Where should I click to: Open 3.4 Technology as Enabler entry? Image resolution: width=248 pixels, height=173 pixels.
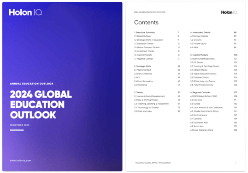[x=146, y=107]
